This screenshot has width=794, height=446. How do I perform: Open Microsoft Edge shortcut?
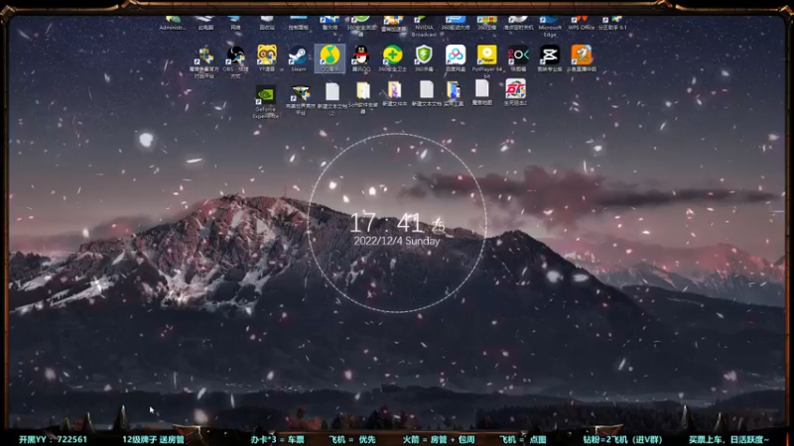[x=550, y=26]
